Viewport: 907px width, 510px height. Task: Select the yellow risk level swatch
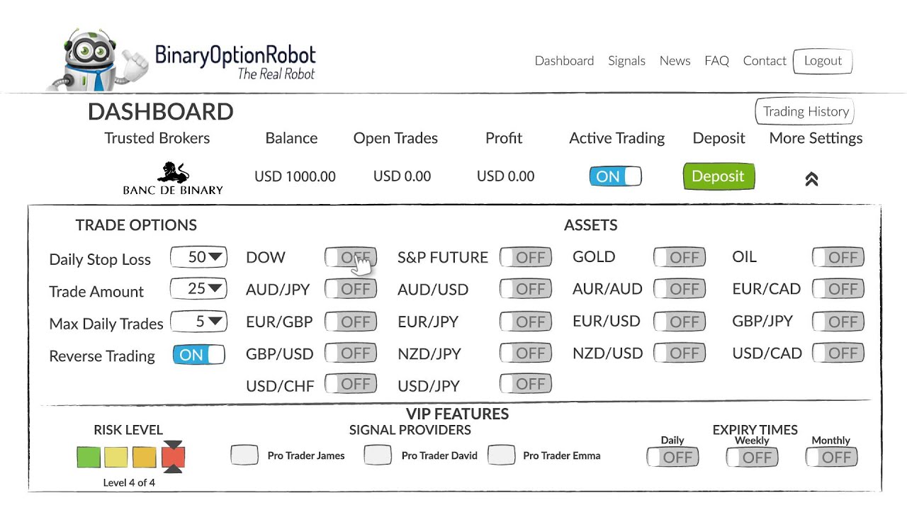click(x=116, y=457)
